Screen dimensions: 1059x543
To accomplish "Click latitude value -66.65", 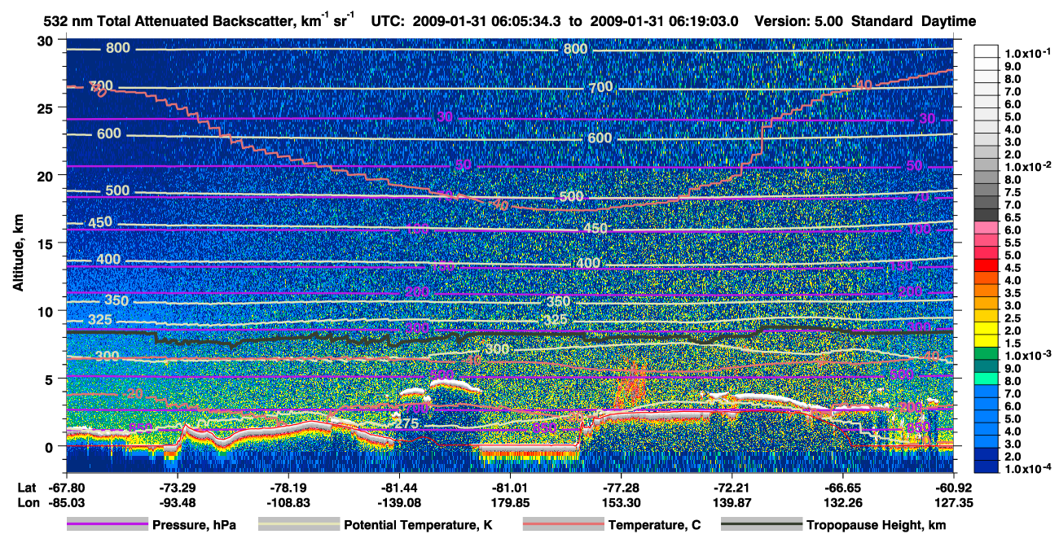I will tap(843, 488).
